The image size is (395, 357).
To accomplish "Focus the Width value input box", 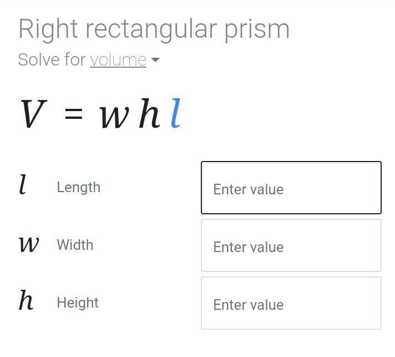I will click(291, 246).
